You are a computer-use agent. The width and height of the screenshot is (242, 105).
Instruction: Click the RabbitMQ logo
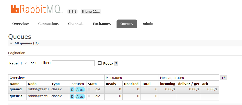pos(37,9)
